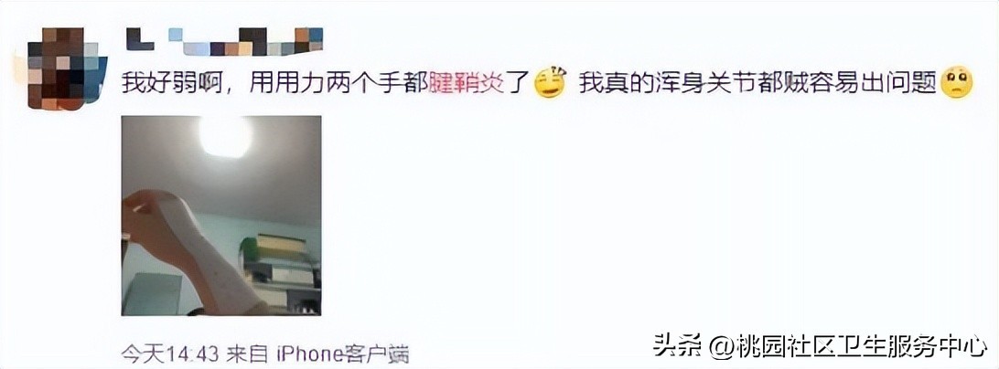Click the sentence 我真的浑身关节都贼容易出问题
Screen dimensions: 999x369
(757, 83)
